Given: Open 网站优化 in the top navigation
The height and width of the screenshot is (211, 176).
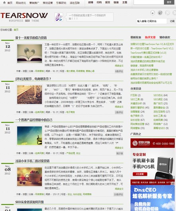Looking at the screenshot, I should 21,3.
